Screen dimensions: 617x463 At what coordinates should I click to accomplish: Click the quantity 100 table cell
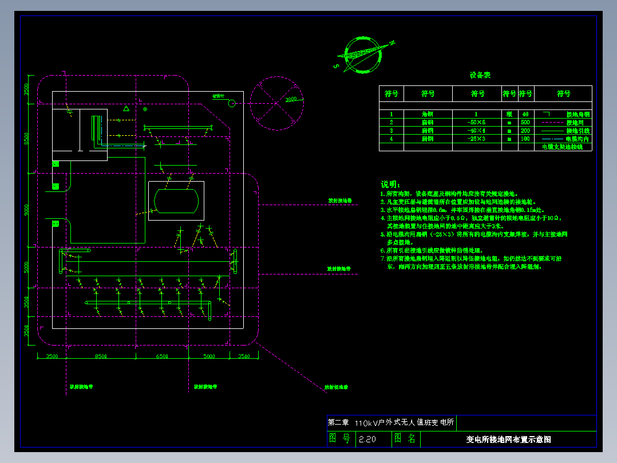[x=525, y=139]
